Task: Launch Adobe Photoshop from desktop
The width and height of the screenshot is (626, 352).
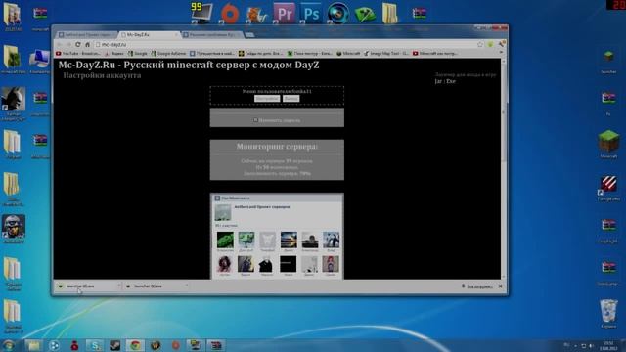Action: [x=311, y=13]
